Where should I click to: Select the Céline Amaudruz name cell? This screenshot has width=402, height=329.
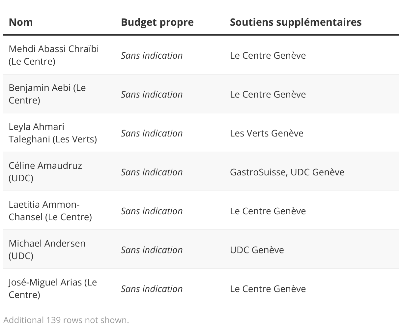click(45, 172)
